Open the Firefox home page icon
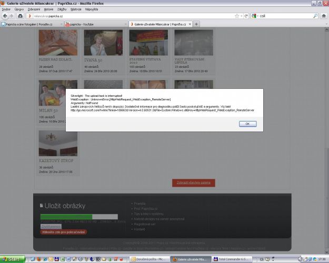 pyautogui.click(x=324, y=16)
